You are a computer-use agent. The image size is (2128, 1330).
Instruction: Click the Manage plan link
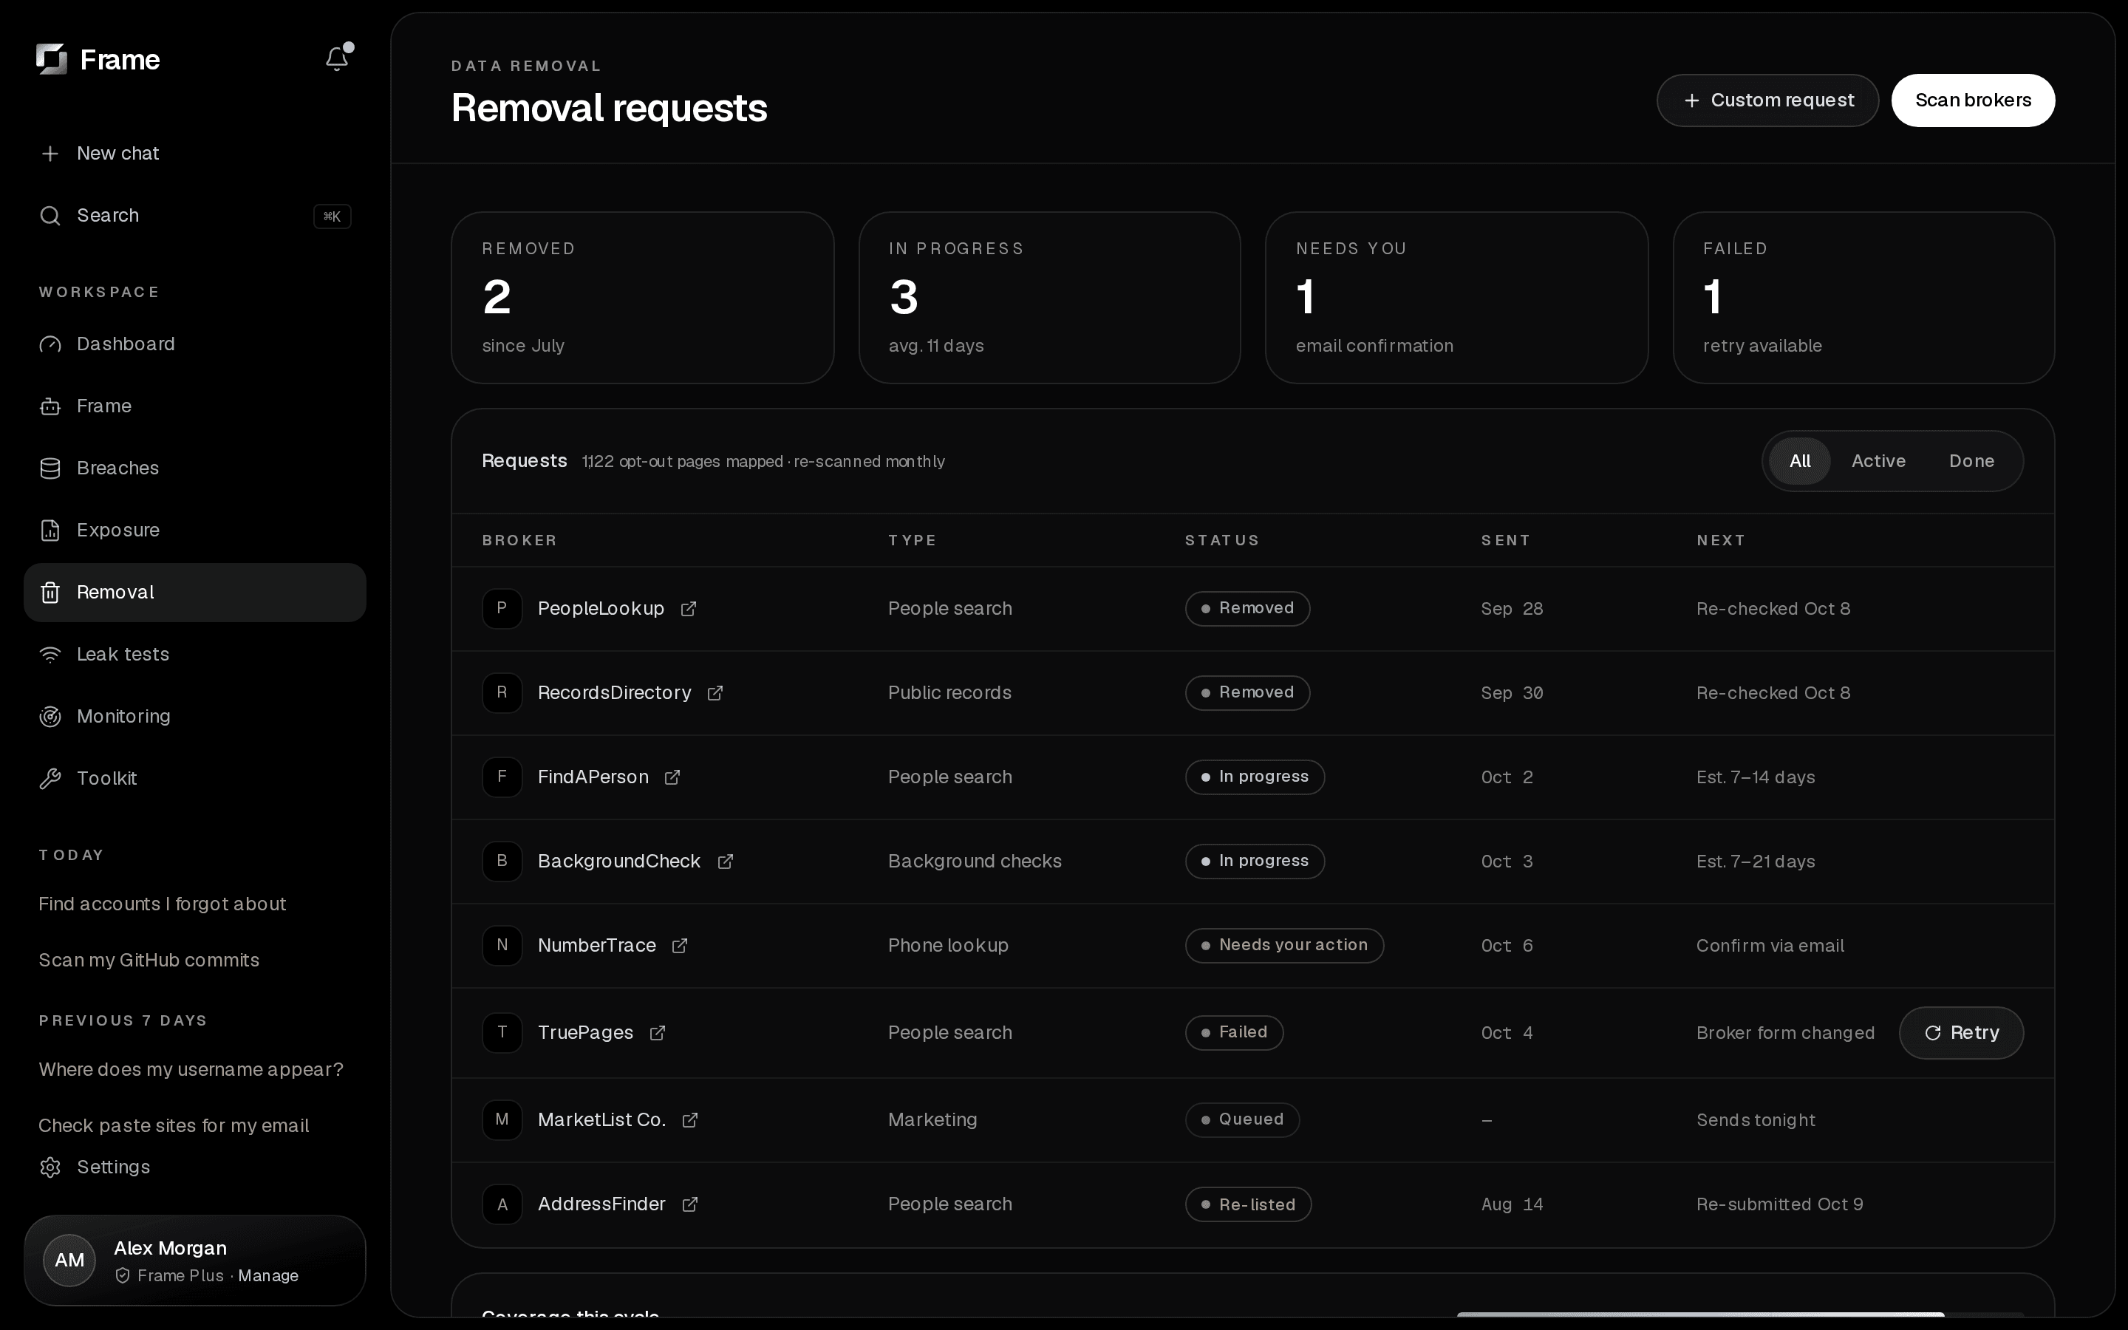coord(268,1276)
